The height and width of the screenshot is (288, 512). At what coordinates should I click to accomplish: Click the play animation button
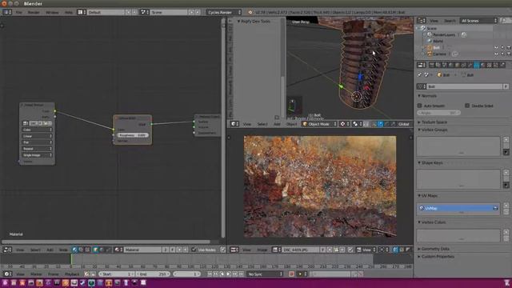[x=228, y=274]
